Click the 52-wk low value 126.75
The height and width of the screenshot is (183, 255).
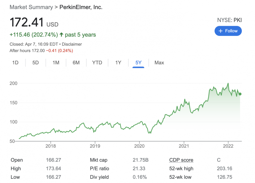(x=225, y=177)
